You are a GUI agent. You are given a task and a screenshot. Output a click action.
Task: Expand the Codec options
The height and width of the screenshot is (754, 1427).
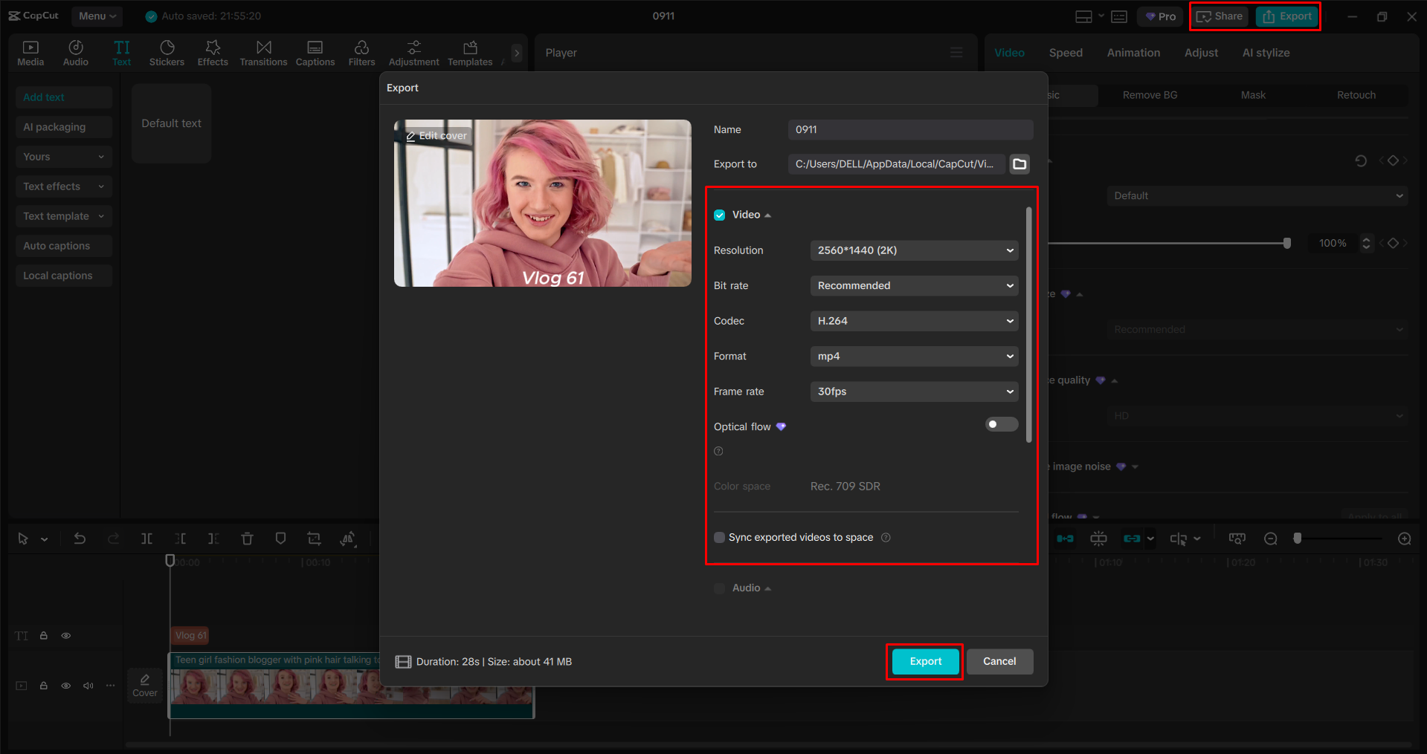[x=913, y=320]
